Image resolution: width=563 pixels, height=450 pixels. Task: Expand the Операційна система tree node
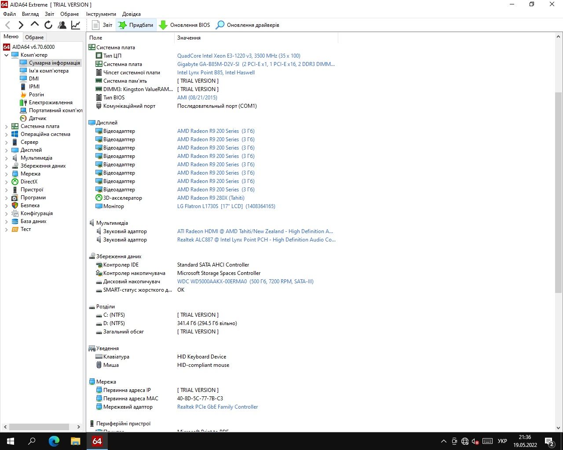tap(6, 134)
